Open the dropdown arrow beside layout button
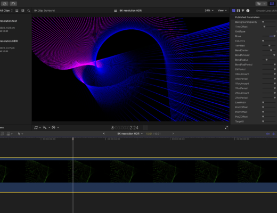This screenshot has width=277, height=213. click(x=264, y=4)
